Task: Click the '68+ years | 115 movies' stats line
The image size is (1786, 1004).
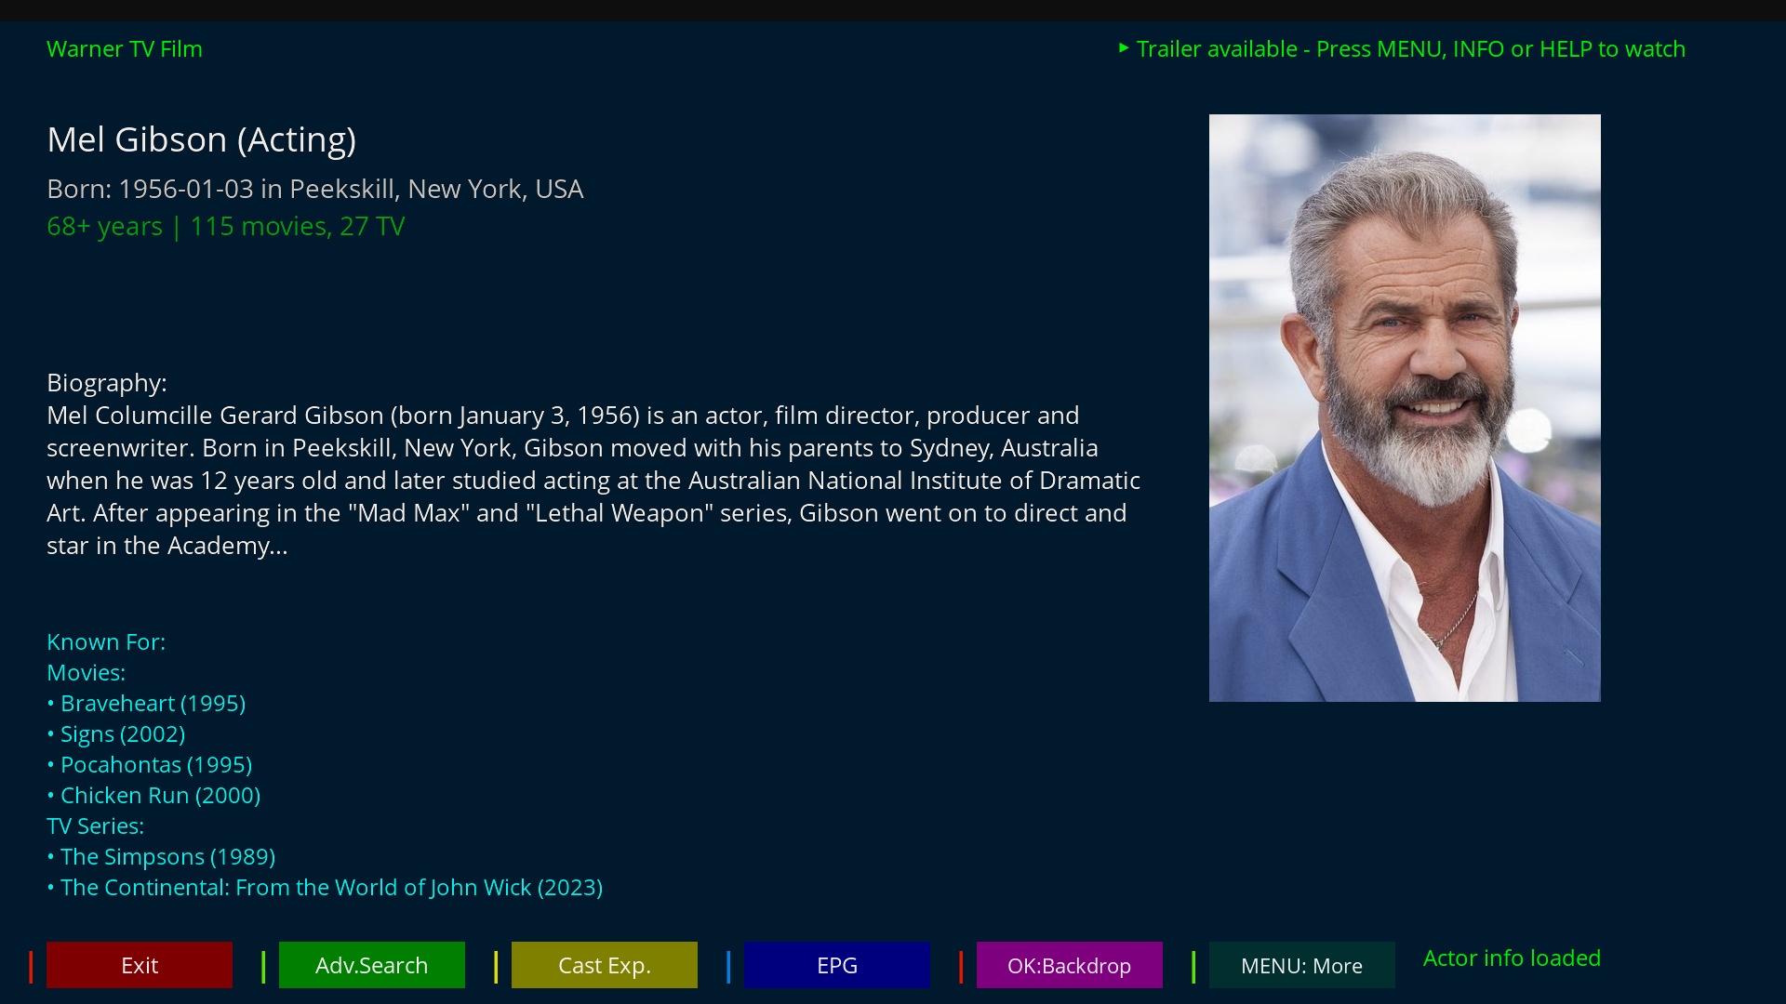Action: pyautogui.click(x=226, y=226)
